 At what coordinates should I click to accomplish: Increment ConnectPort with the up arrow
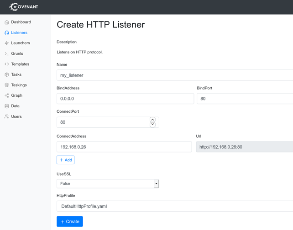152,120
